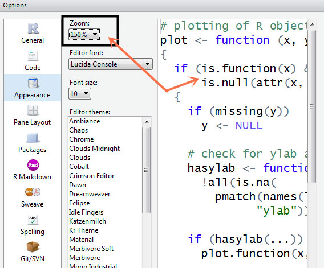
Task: Click the Appearance database icon
Action: pos(33,83)
